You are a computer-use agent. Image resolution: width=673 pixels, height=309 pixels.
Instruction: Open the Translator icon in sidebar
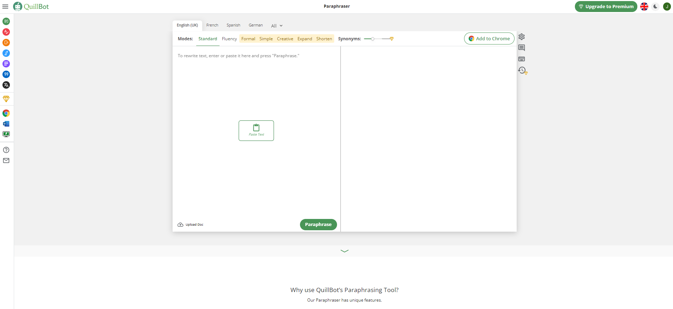tap(6, 85)
